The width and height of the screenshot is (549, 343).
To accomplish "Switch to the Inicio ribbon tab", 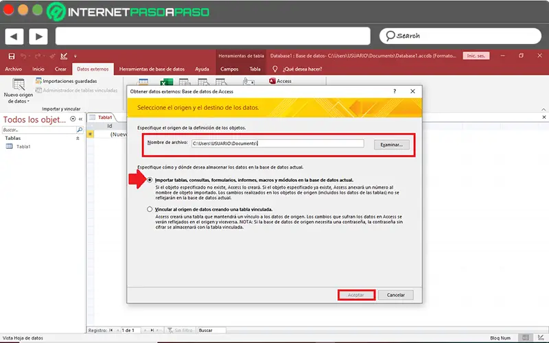I will (x=38, y=69).
